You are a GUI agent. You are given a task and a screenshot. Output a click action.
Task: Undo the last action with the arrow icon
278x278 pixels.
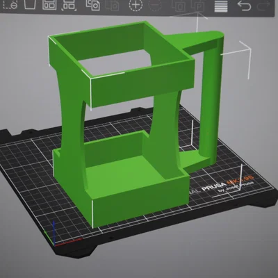(x=244, y=6)
